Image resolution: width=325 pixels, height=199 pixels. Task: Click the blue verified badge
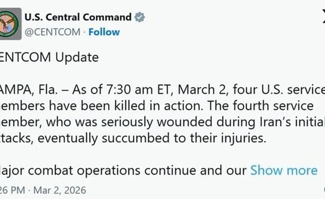pos(139,18)
